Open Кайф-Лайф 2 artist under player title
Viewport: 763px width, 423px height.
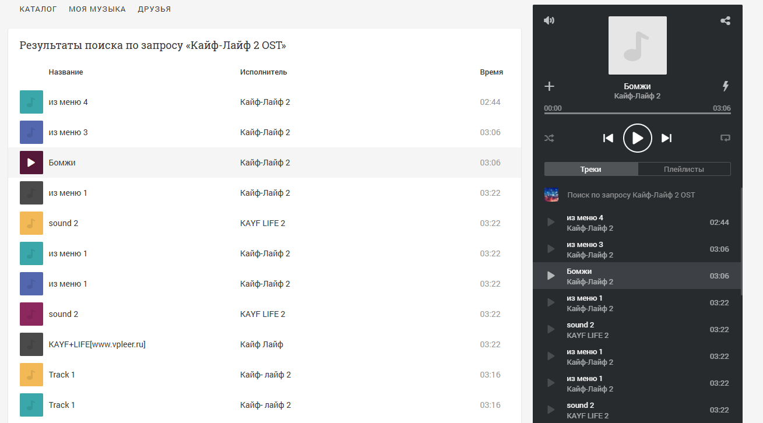pos(637,96)
